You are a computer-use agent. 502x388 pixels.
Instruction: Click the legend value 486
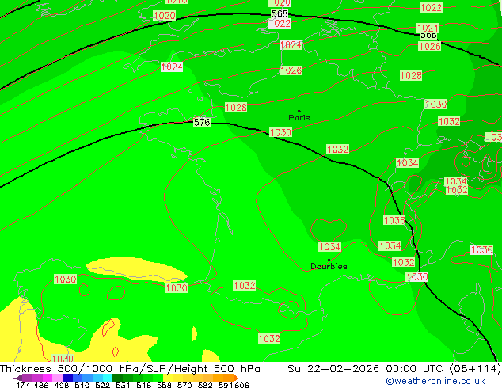click(41, 385)
